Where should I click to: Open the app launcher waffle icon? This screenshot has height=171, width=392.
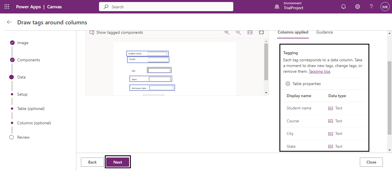[x=7, y=7]
